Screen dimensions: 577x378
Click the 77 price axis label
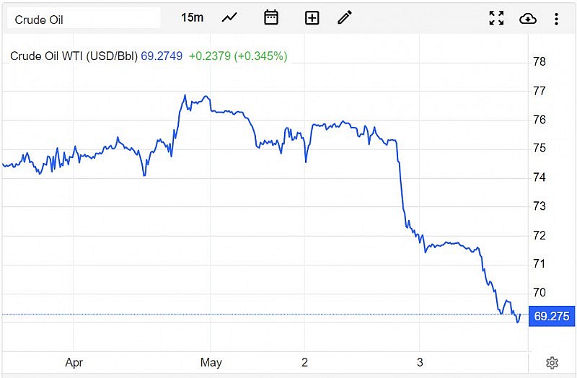point(538,91)
